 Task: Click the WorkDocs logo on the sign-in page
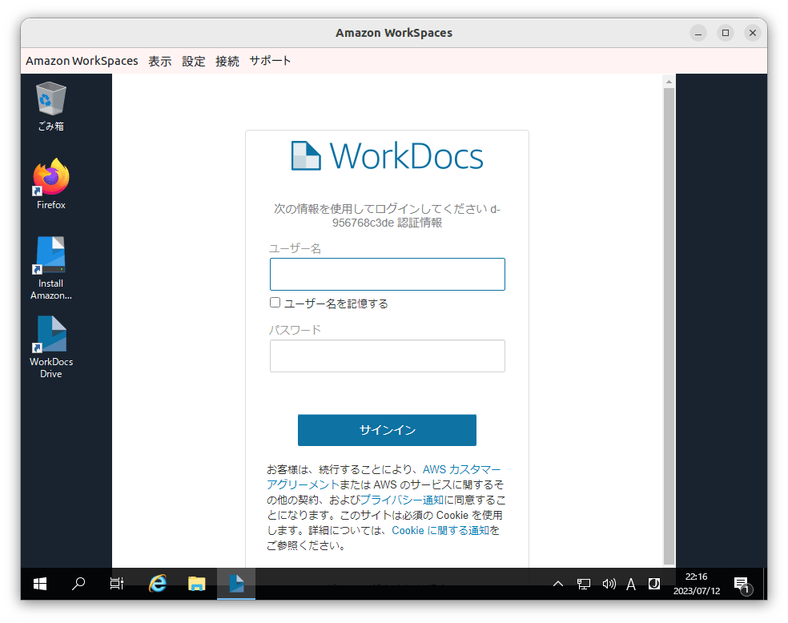point(387,155)
